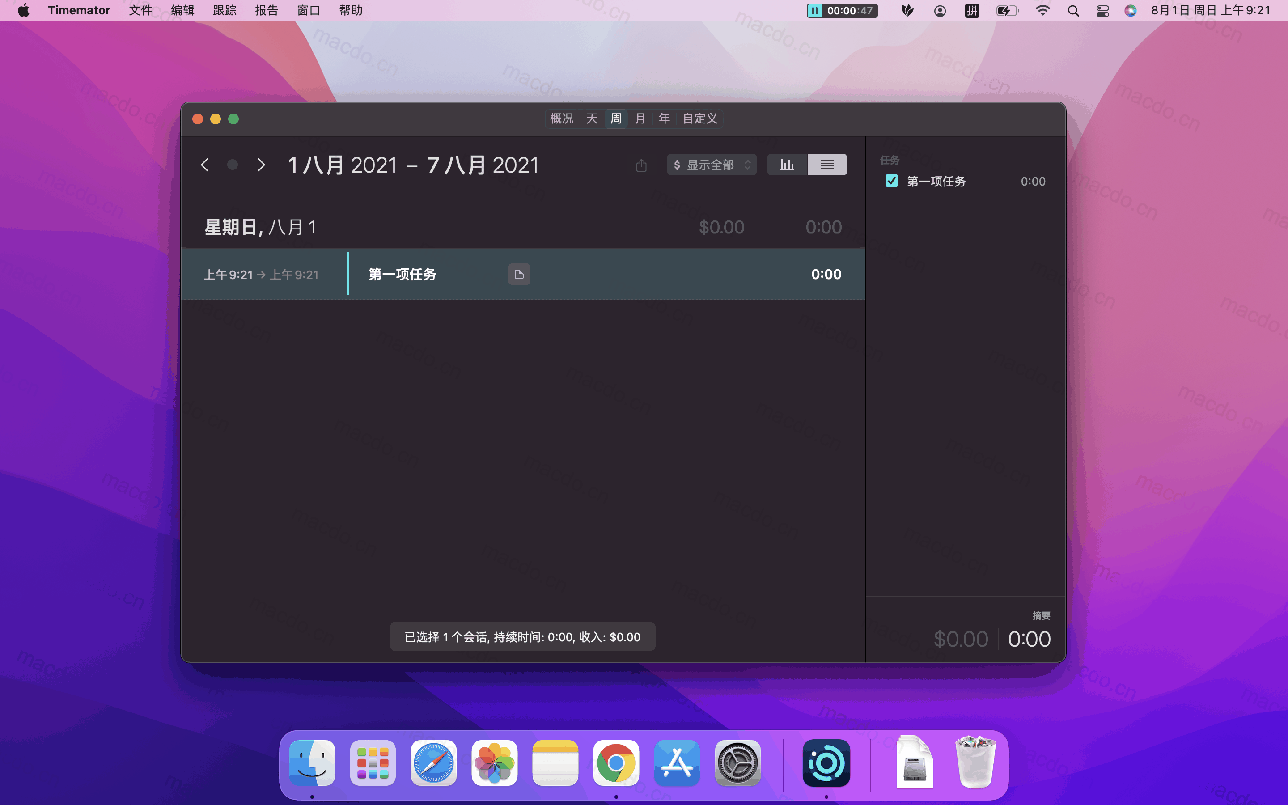
Task: Click the 星期日, 八月 1 day header
Action: [x=260, y=227]
